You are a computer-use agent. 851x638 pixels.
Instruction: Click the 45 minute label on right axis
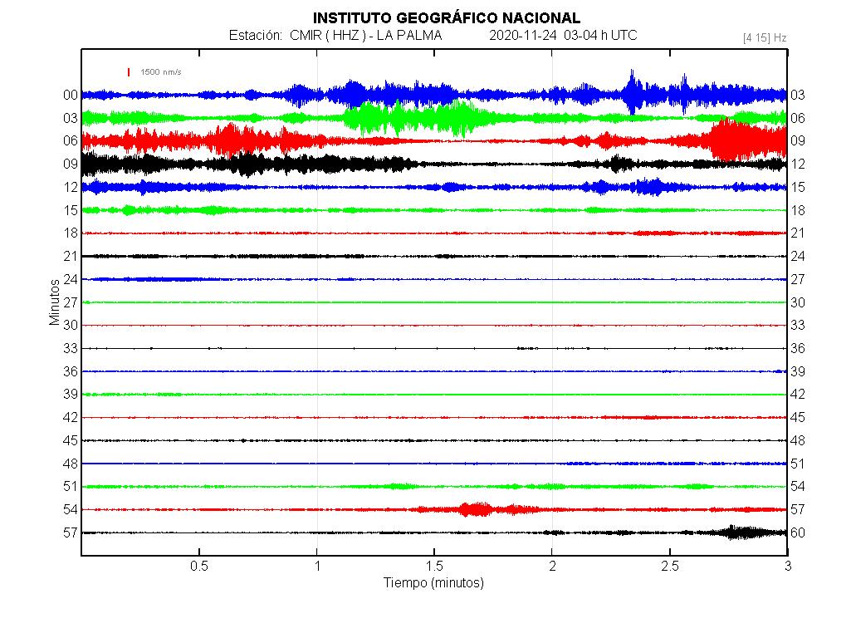pos(797,417)
